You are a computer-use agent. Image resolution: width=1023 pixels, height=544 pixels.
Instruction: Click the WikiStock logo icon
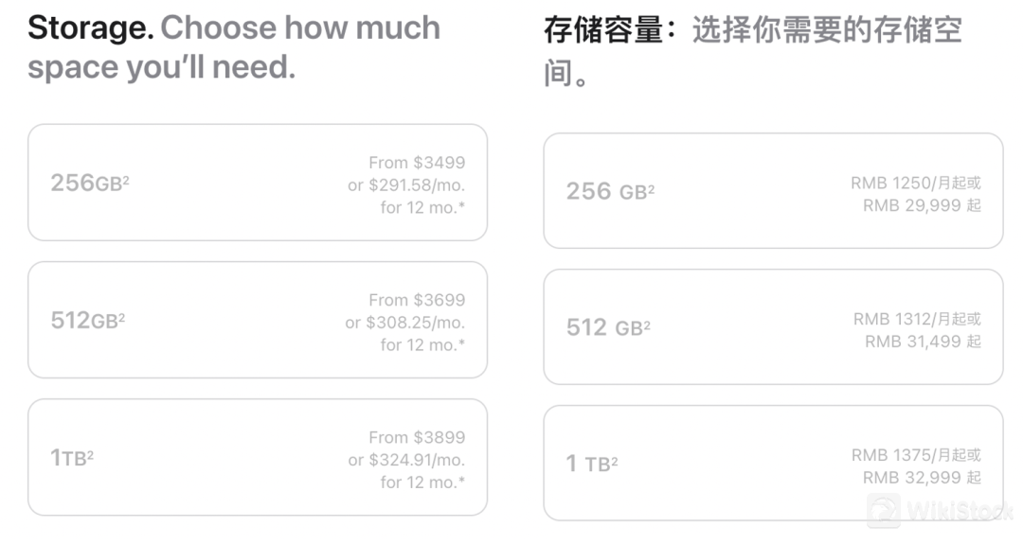point(884,511)
